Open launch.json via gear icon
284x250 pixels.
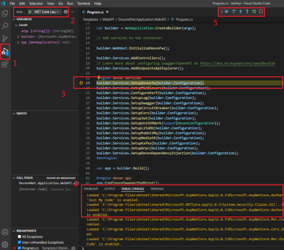tap(66, 12)
